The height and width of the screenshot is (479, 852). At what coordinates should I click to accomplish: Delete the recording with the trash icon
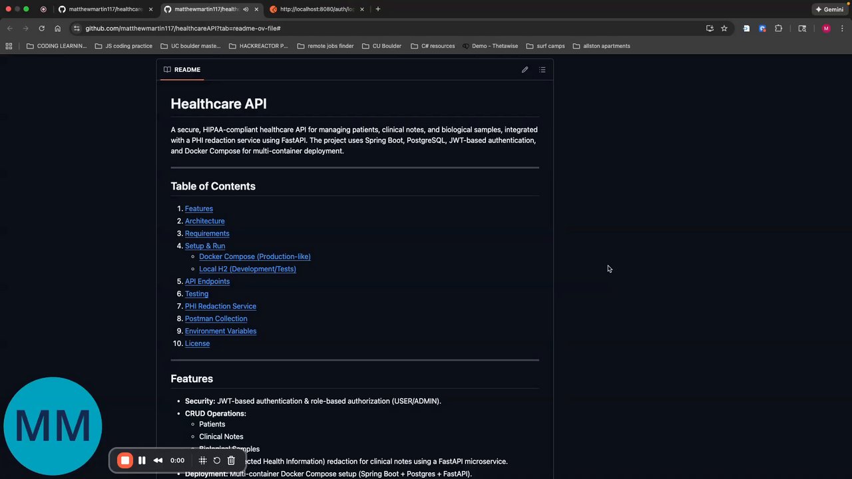coord(231,460)
